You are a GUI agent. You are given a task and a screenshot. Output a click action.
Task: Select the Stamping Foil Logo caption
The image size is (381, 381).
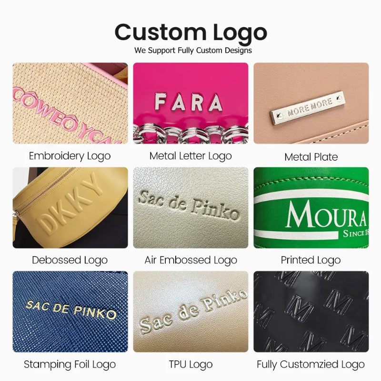(x=70, y=365)
